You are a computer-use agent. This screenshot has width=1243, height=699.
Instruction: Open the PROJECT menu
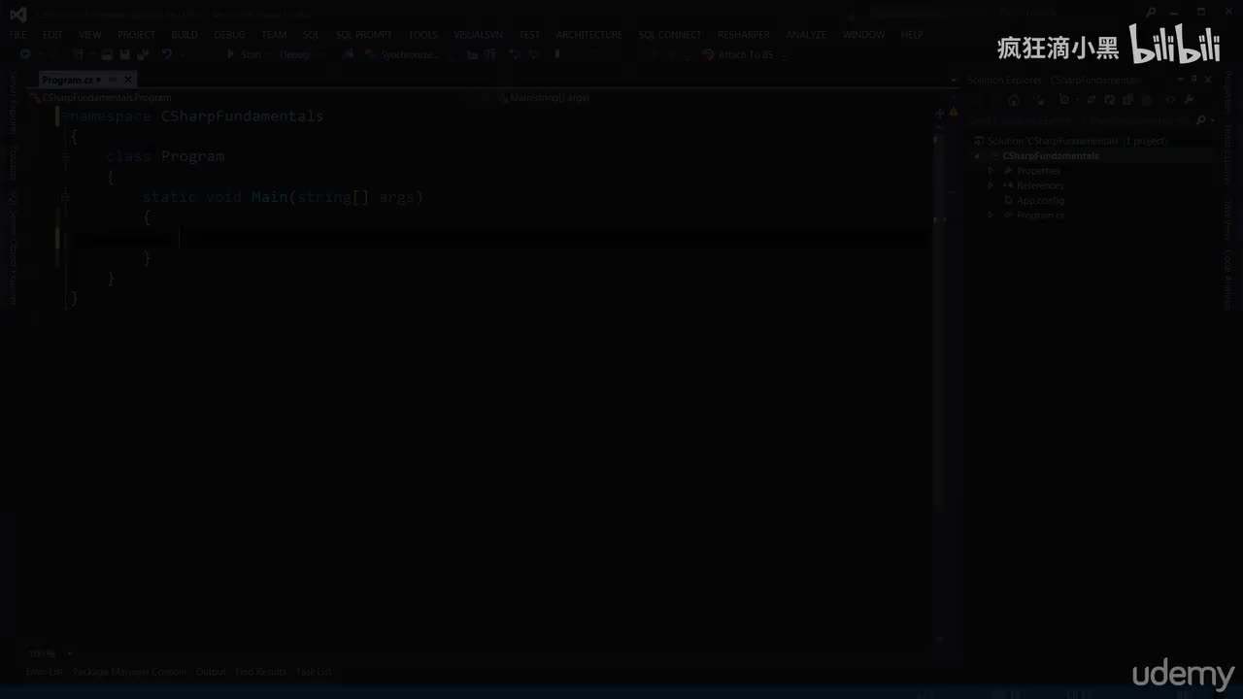[x=137, y=35]
